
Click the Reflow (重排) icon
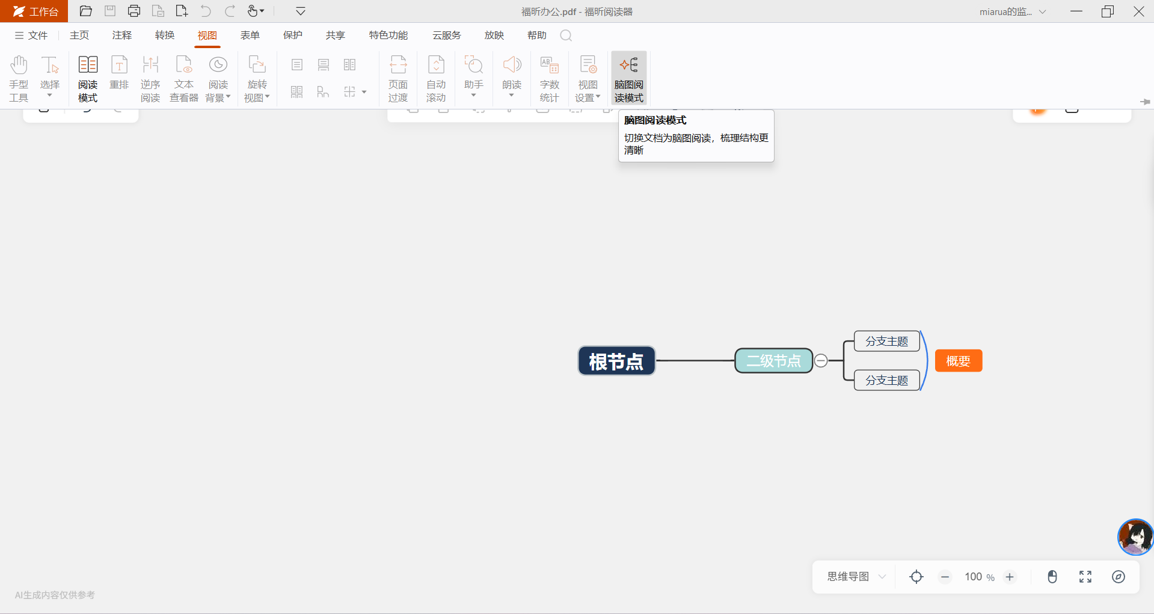119,73
